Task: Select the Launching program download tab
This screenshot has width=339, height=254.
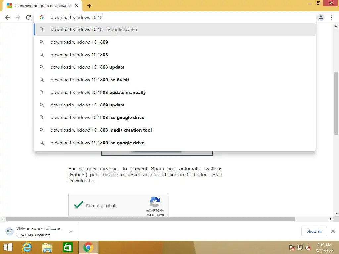Action: pyautogui.click(x=42, y=6)
